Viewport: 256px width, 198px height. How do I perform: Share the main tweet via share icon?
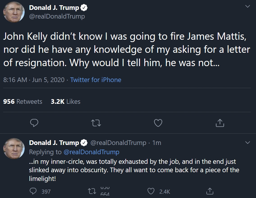[x=220, y=123]
